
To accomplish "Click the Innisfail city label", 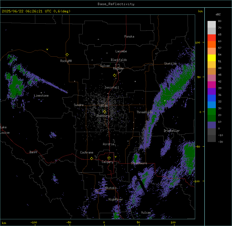I will pyautogui.click(x=112, y=88).
